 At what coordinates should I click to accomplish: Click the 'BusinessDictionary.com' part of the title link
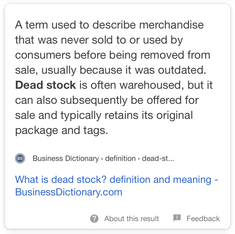tap(69, 192)
